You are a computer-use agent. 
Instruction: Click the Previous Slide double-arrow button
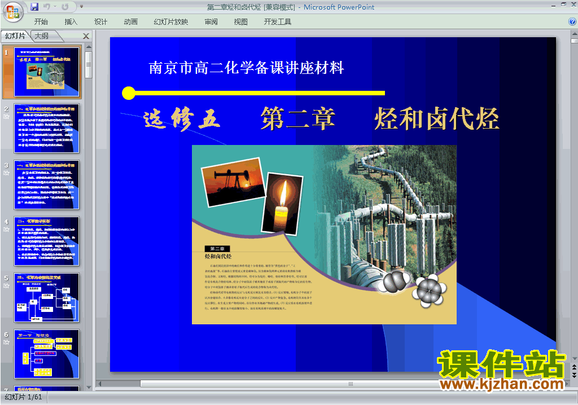click(x=574, y=368)
